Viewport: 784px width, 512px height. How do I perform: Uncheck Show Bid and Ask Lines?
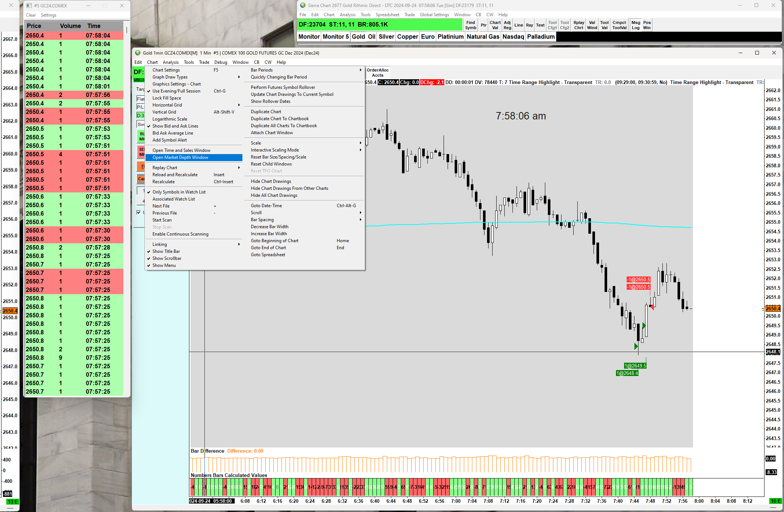[175, 126]
